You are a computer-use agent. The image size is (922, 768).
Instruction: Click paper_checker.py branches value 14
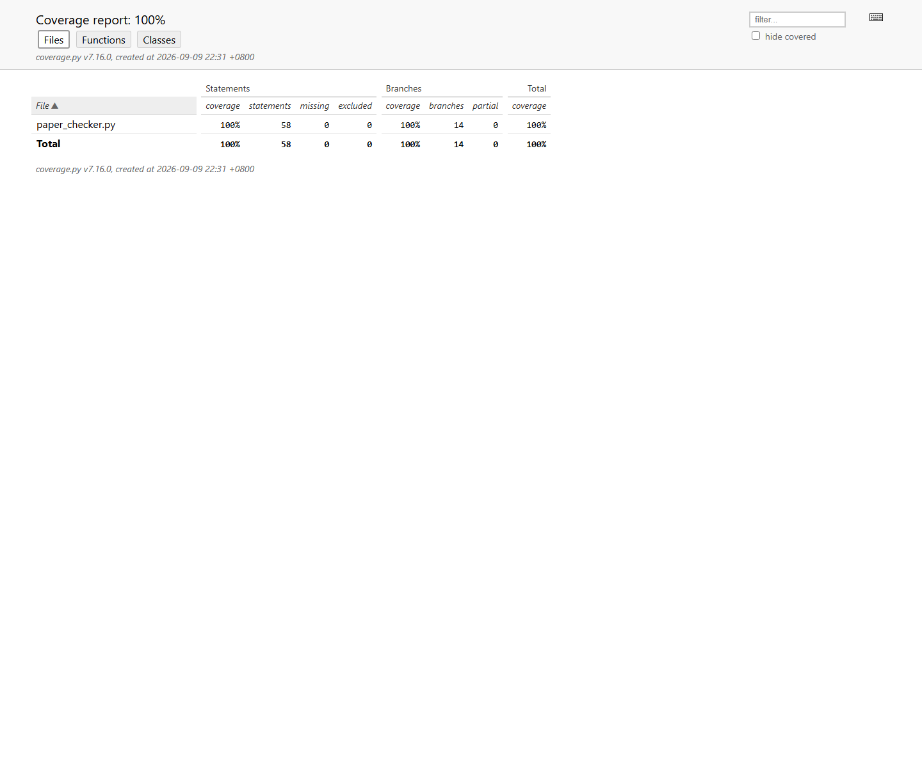click(x=458, y=125)
